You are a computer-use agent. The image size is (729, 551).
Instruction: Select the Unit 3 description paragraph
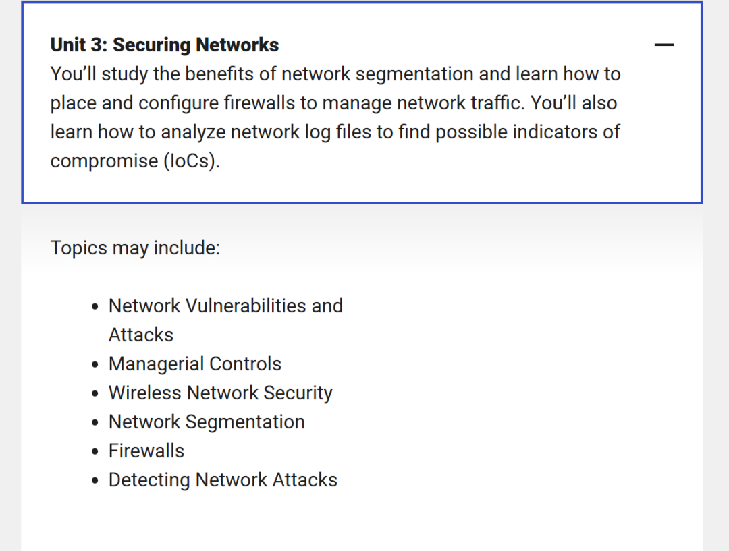click(335, 117)
